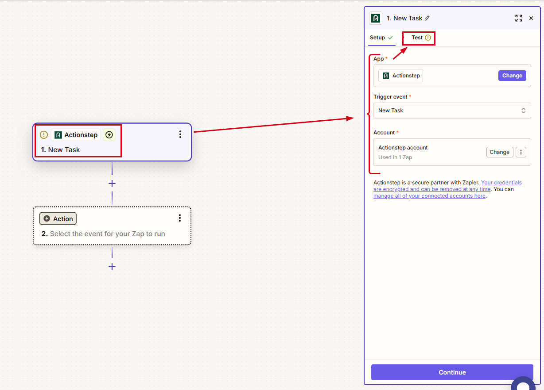The height and width of the screenshot is (390, 544).
Task: Select the 'Select the event' action step
Action: (112, 226)
